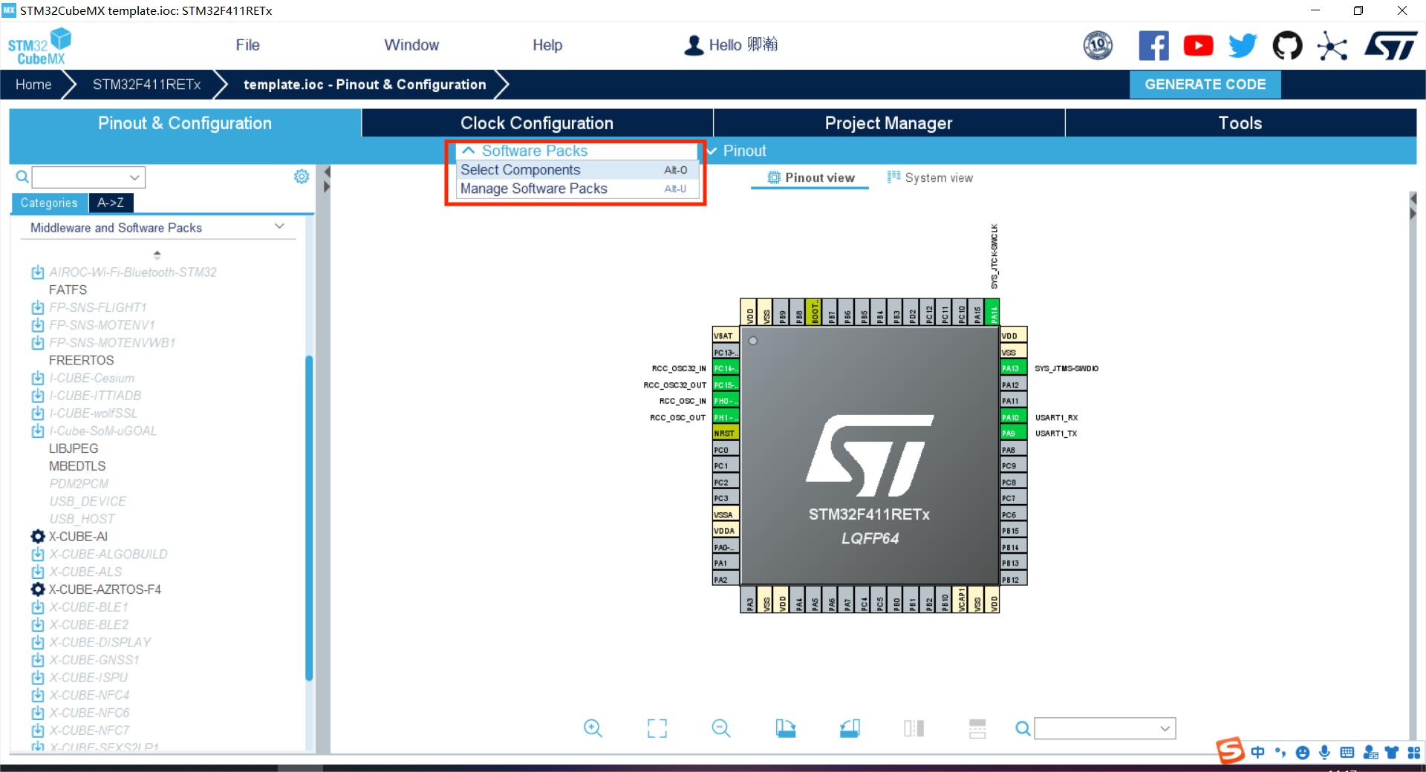This screenshot has height=772, width=1426.
Task: Click the zoom out icon below the chip
Action: click(720, 728)
